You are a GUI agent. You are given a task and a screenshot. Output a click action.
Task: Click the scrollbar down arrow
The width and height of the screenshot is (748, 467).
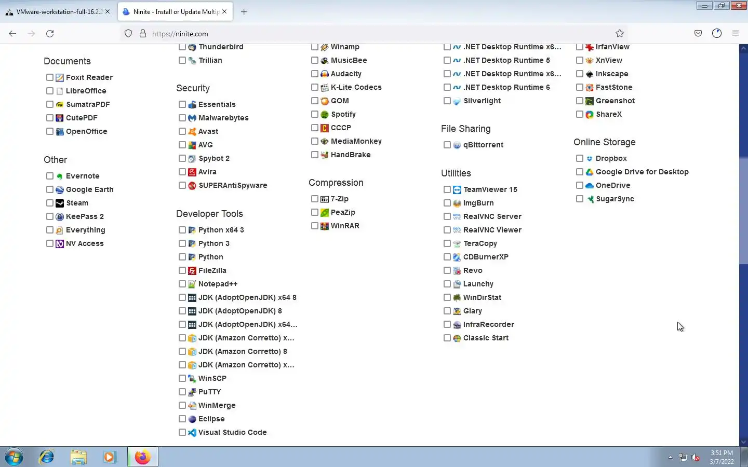point(743,442)
